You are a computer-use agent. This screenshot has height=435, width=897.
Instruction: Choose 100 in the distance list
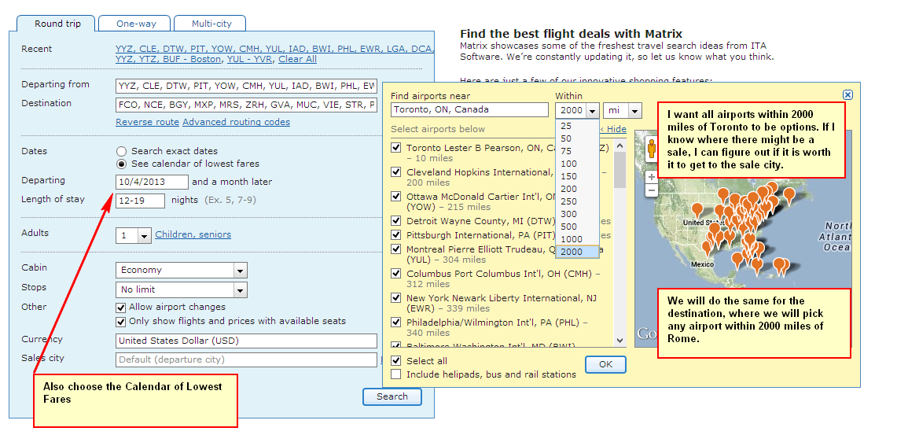pyautogui.click(x=577, y=164)
